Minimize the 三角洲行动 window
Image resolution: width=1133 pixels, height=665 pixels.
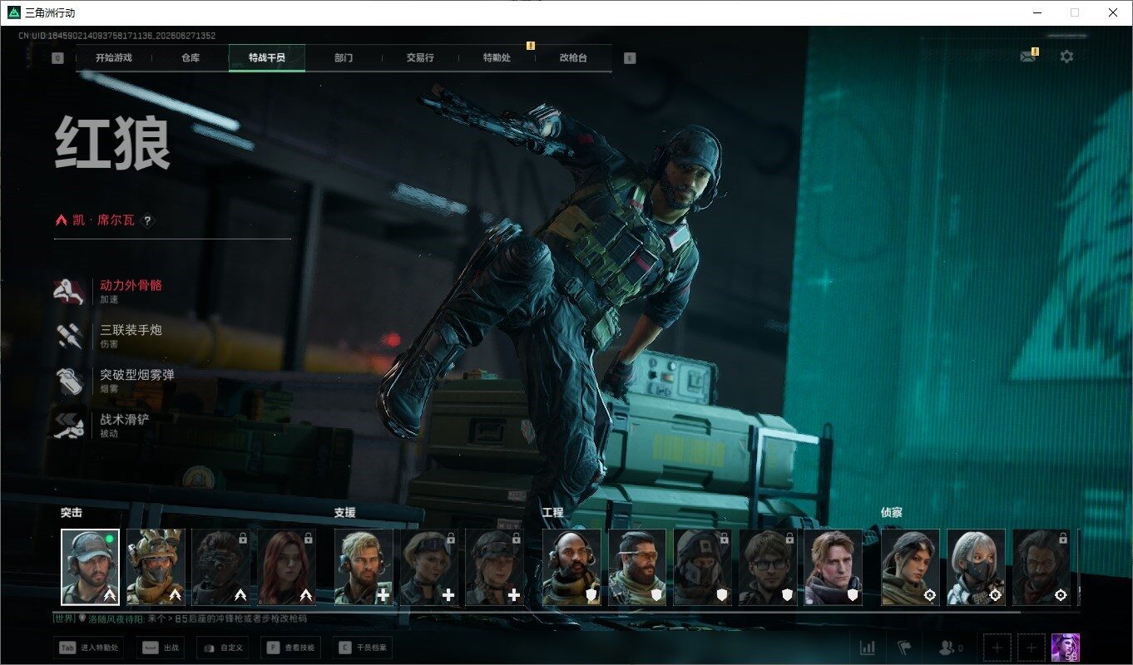(x=1037, y=12)
